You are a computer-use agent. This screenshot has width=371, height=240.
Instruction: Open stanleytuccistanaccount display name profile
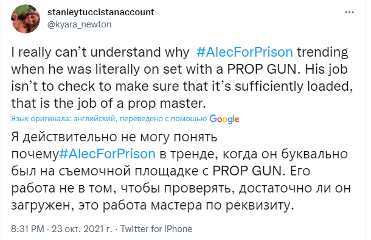pyautogui.click(x=101, y=12)
